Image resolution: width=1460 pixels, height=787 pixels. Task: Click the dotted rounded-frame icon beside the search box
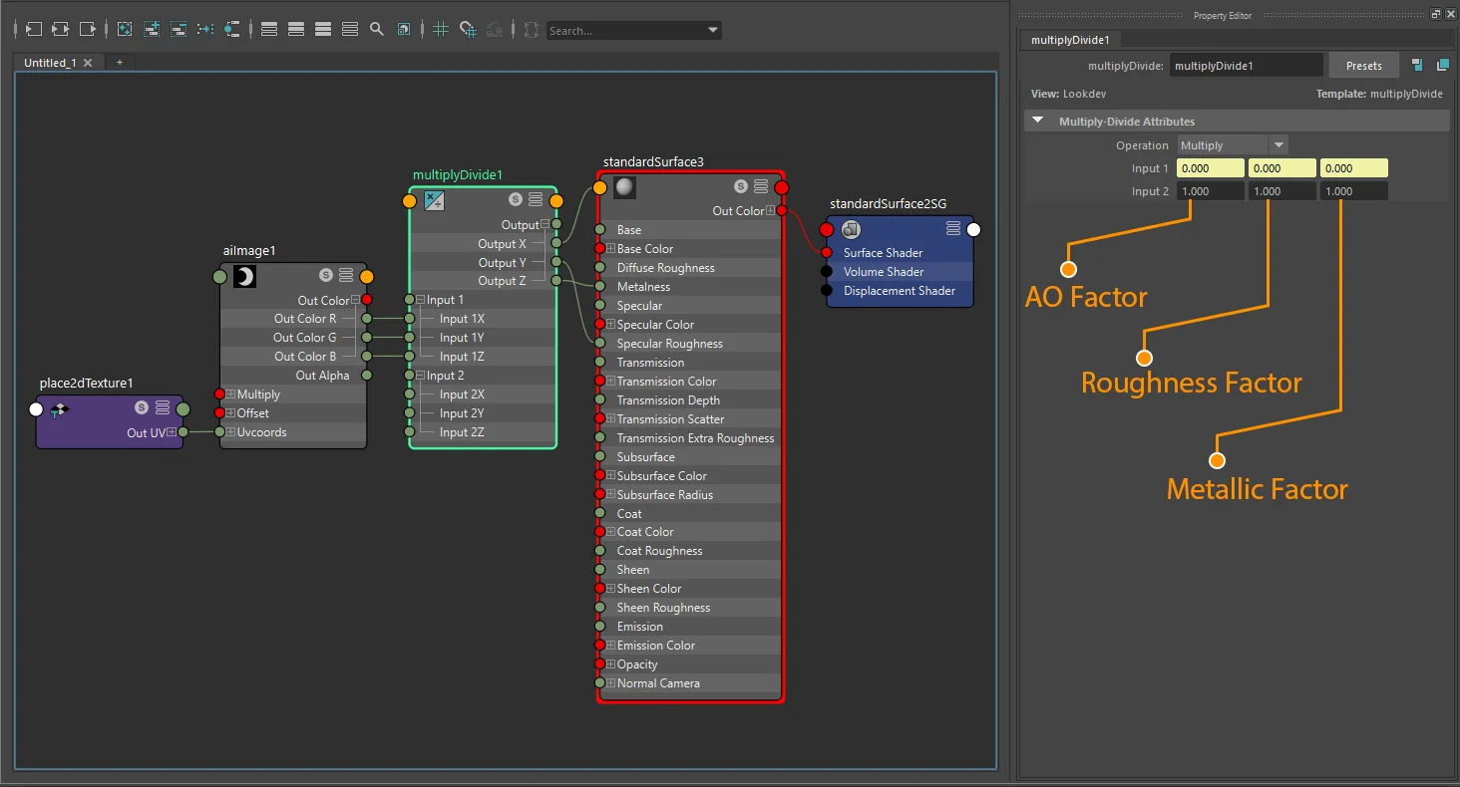pos(532,30)
